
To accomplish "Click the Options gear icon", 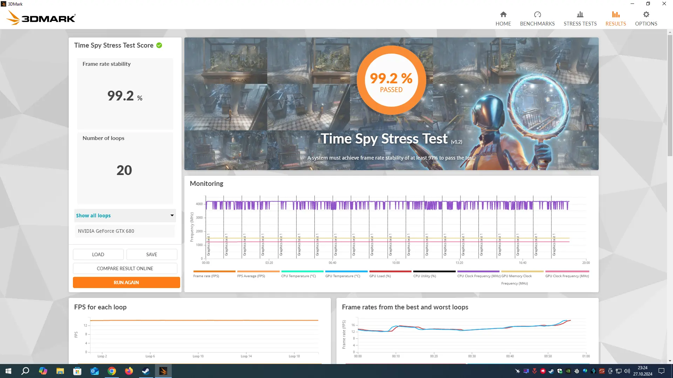I will tap(646, 14).
